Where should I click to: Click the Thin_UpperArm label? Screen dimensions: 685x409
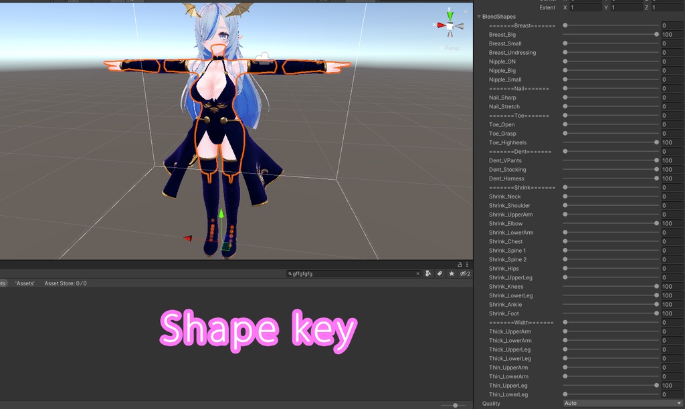tap(508, 368)
